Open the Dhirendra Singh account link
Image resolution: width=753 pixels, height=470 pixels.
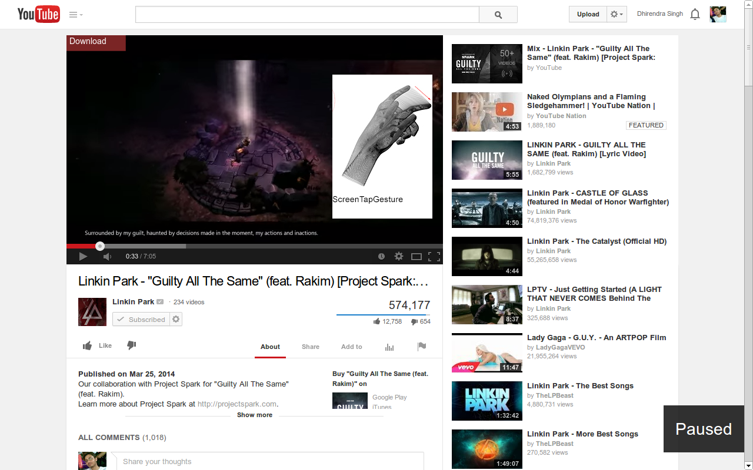(x=660, y=14)
